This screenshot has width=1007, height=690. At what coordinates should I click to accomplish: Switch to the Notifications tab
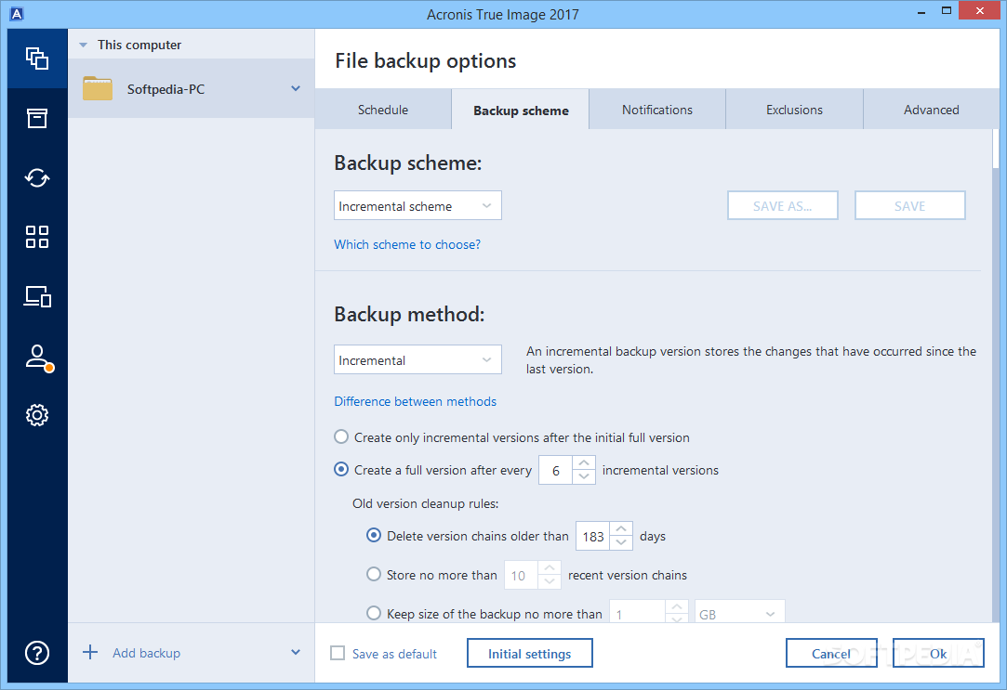pos(657,110)
